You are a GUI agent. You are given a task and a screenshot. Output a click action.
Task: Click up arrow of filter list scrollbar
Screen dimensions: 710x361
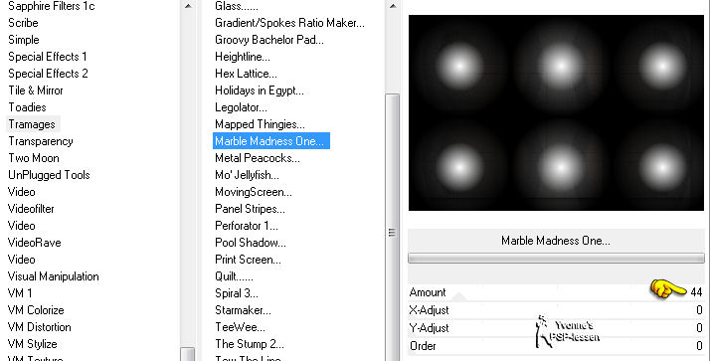coord(393,6)
